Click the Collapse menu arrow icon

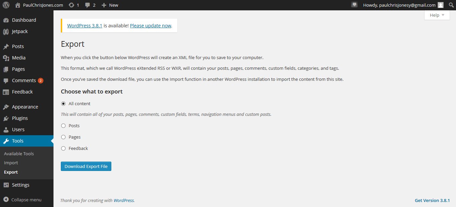[6, 200]
